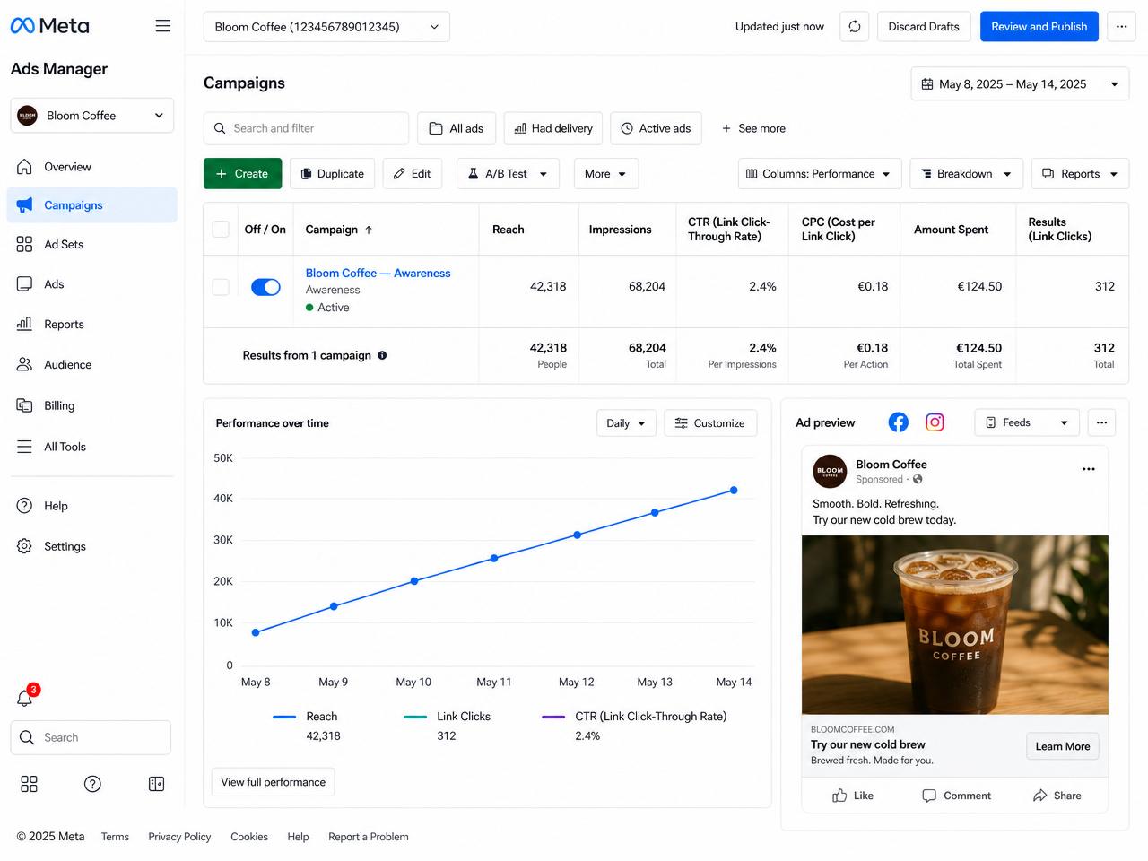Screen dimensions: 1148x861
Task: Open the hamburger menu beside Meta logo
Action: tap(162, 26)
